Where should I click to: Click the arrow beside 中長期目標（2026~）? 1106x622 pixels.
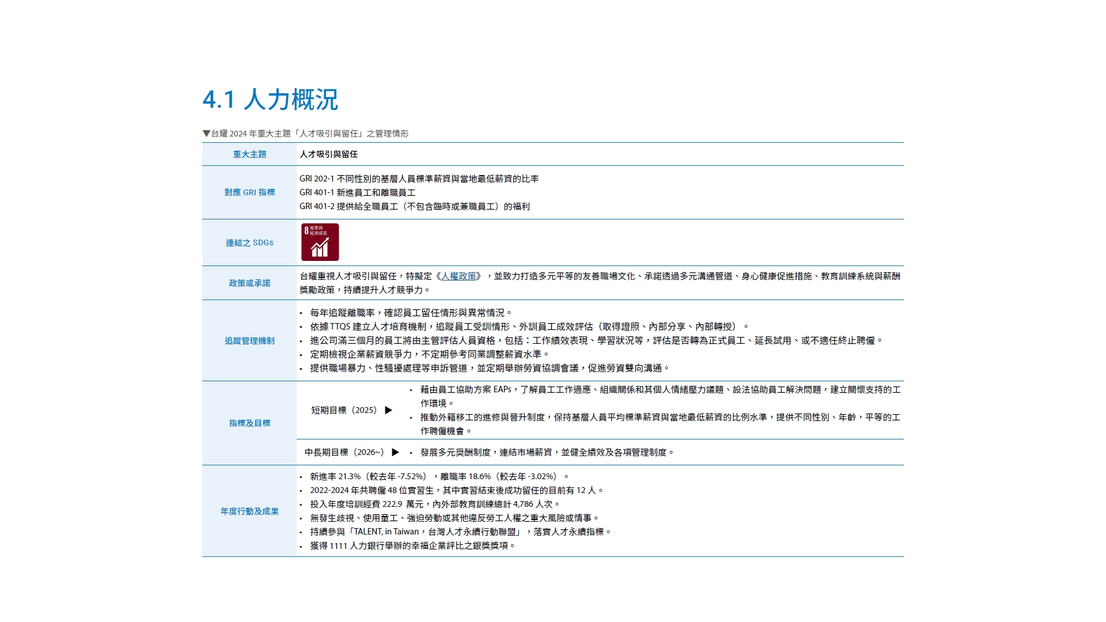(395, 452)
